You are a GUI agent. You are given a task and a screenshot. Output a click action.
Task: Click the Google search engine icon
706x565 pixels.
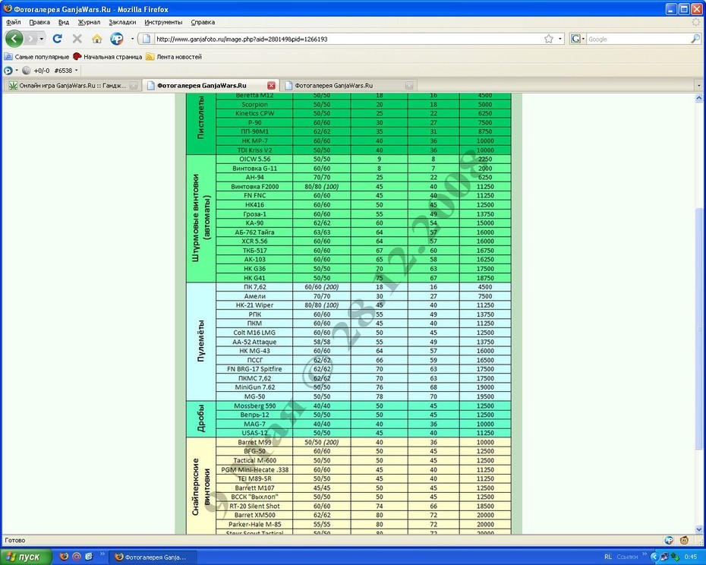pyautogui.click(x=575, y=39)
